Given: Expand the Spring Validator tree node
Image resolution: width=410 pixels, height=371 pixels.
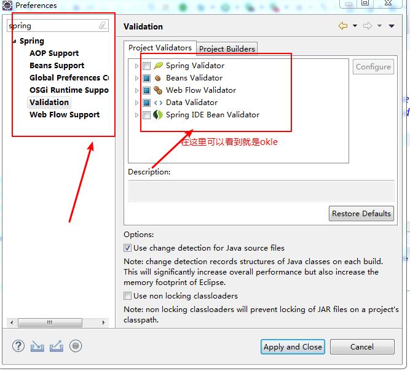Looking at the screenshot, I should (136, 66).
